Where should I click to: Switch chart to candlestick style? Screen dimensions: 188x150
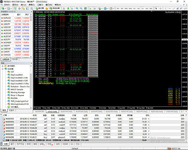(x=68, y=8)
